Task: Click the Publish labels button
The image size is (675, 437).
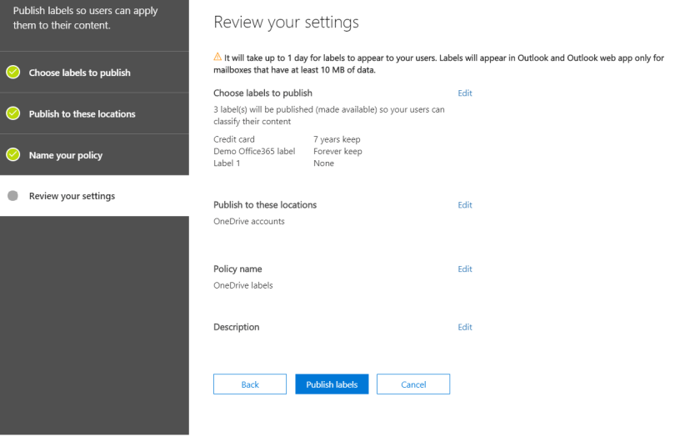Action: coord(332,384)
